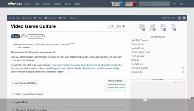Expand Resources chevron

point(183,72)
